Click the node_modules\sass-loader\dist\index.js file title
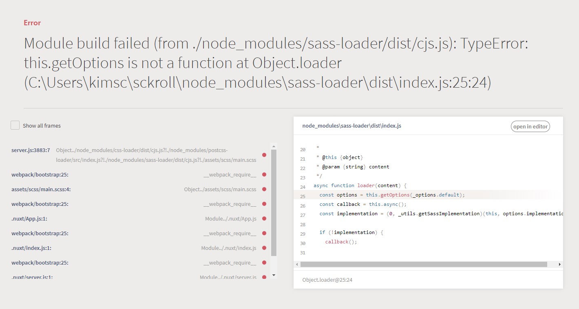The height and width of the screenshot is (309, 579). tap(351, 126)
